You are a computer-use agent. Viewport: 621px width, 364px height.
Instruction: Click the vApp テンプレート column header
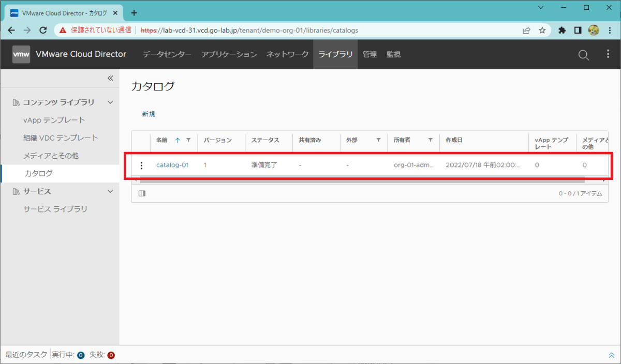tap(552, 143)
